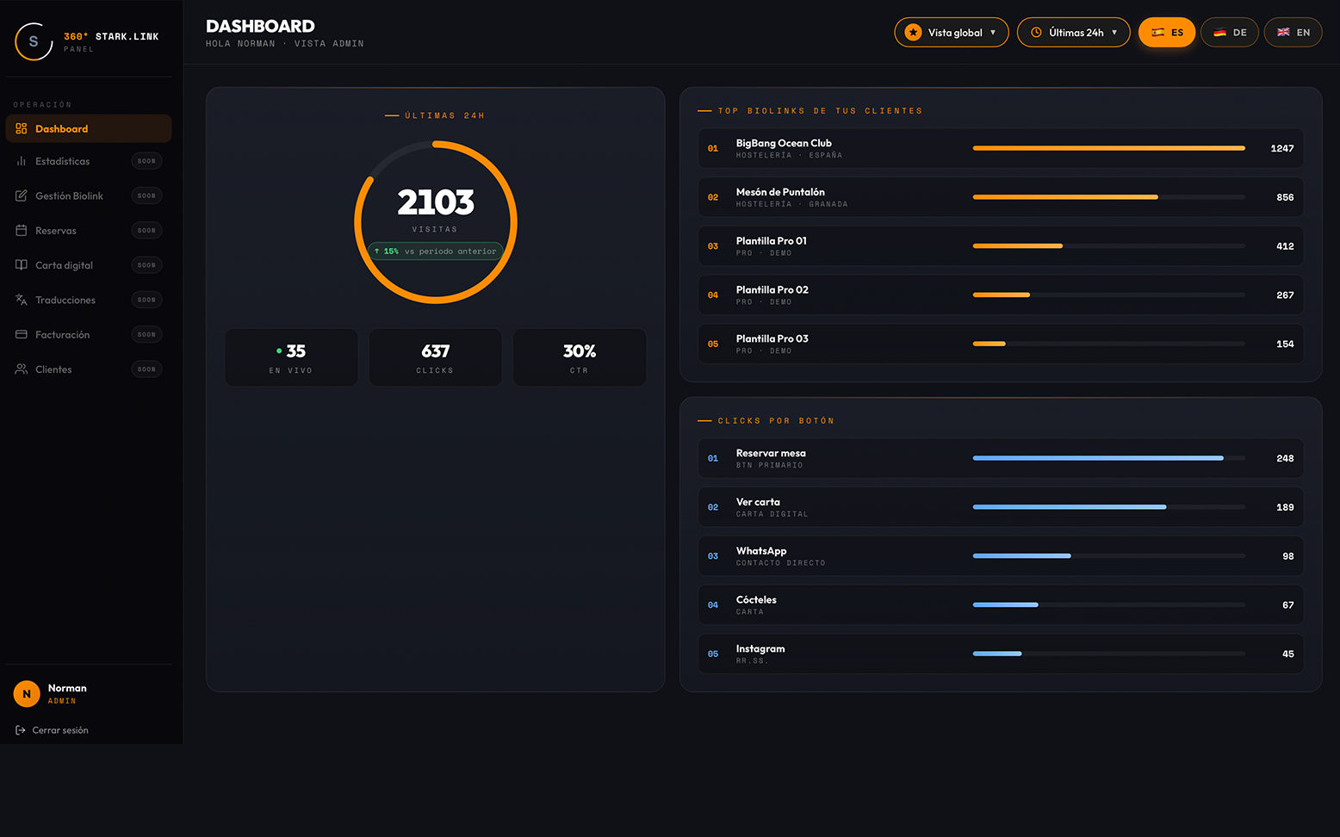Click the value 856
The height and width of the screenshot is (837, 1340).
coord(1285,197)
